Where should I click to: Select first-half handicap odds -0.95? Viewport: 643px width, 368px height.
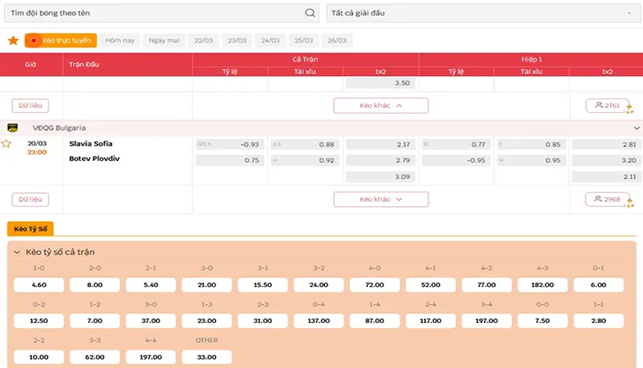(x=456, y=160)
